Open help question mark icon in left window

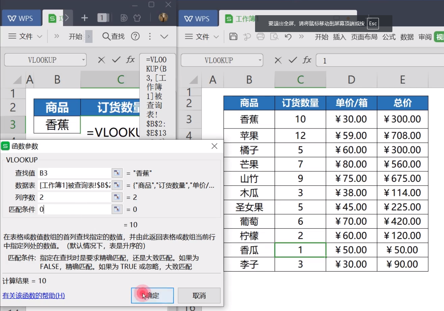[135, 36]
